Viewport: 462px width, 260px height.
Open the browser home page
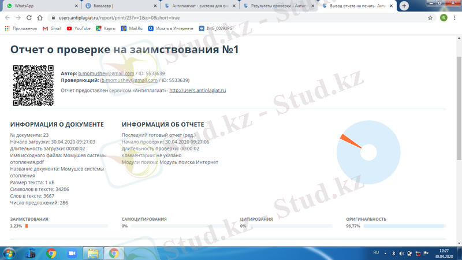click(x=40, y=18)
